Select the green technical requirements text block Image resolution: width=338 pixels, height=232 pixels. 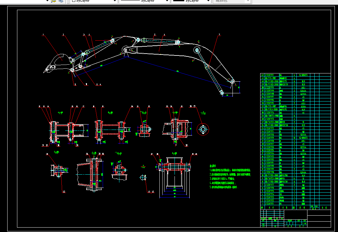pos(230,177)
